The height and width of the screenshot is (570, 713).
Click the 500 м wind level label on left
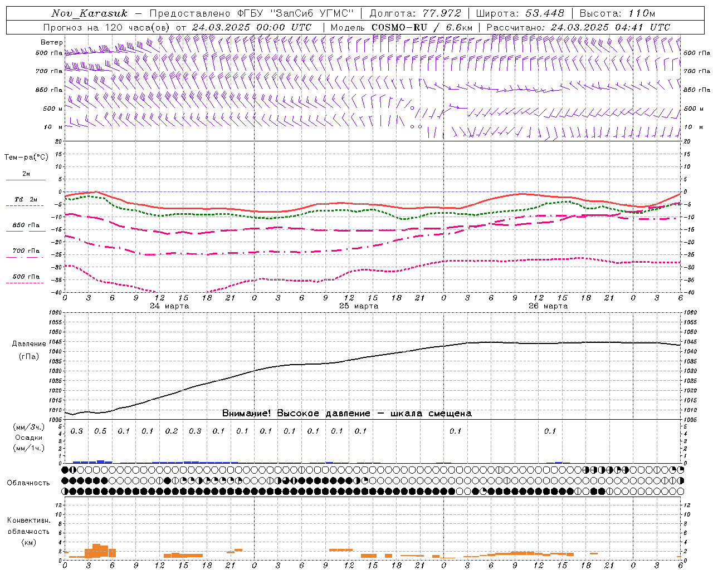(53, 109)
